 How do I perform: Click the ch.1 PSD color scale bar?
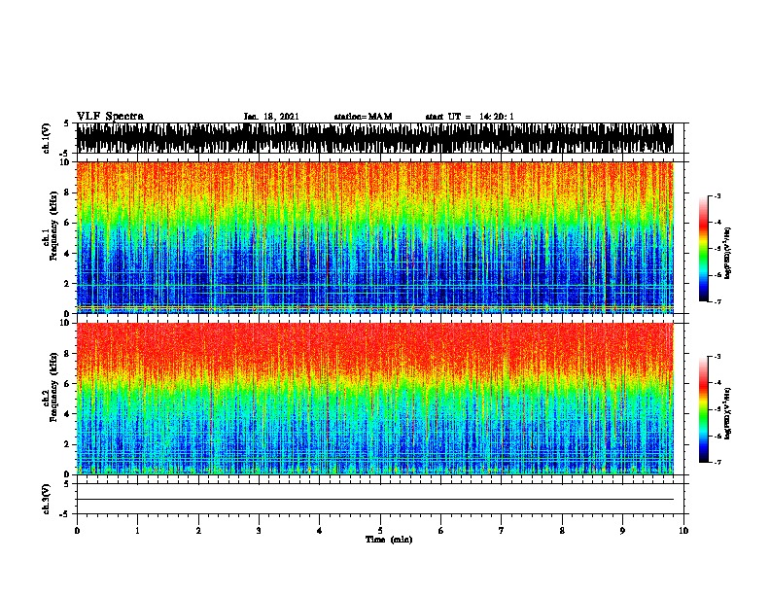704,249
